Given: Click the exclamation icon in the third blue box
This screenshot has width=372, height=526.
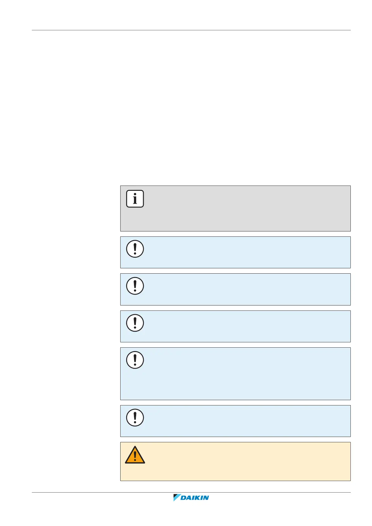Looking at the screenshot, I should (x=135, y=323).
